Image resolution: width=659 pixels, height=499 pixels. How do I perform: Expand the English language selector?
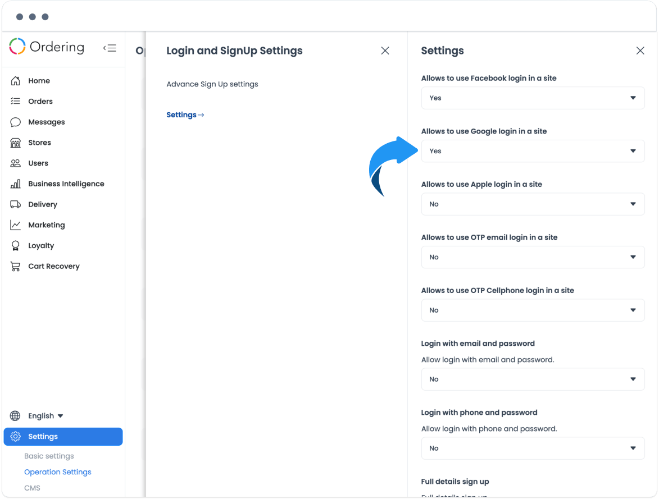46,416
